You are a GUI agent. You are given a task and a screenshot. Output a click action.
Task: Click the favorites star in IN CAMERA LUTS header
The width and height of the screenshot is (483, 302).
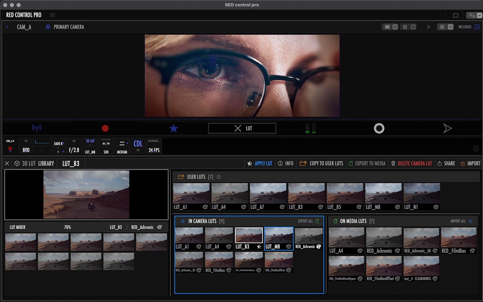click(x=183, y=221)
